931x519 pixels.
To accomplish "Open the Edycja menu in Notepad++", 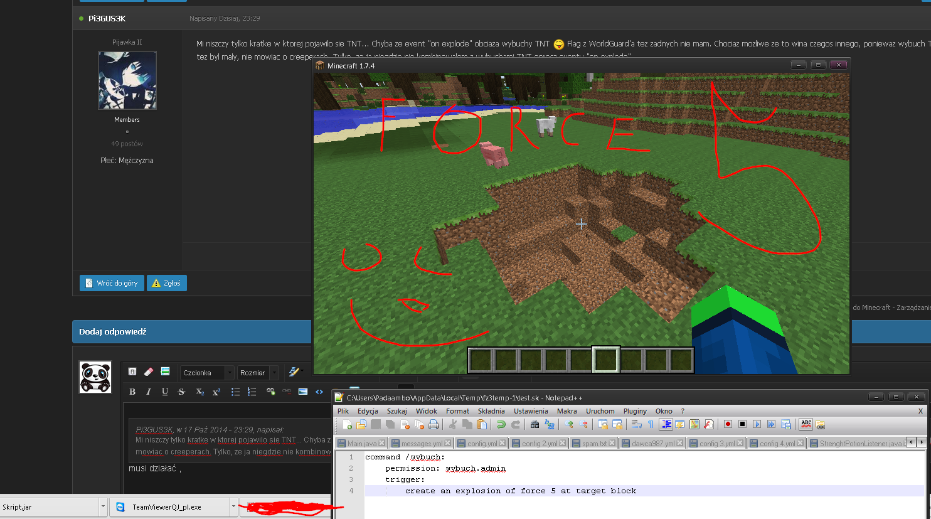I will coord(368,411).
